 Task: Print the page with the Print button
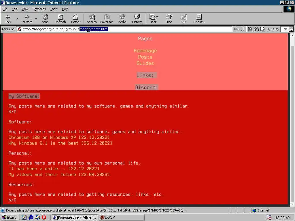(x=169, y=19)
